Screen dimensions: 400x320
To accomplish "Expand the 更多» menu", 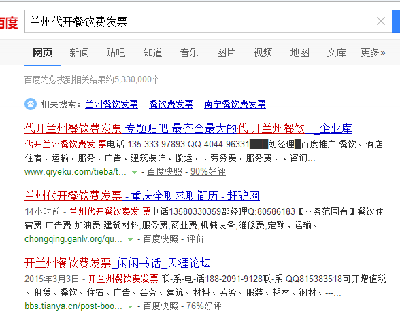I will [x=373, y=53].
